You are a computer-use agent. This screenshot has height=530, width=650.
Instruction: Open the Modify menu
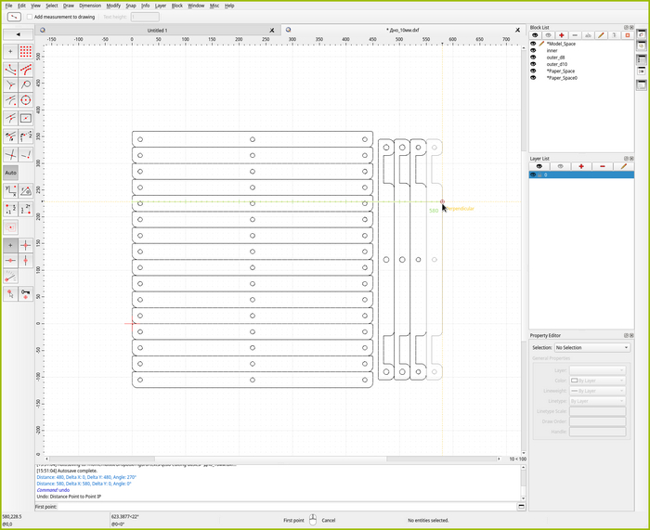113,6
